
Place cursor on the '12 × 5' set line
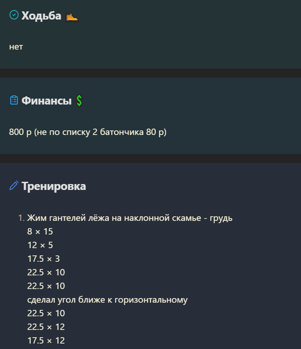point(40,245)
